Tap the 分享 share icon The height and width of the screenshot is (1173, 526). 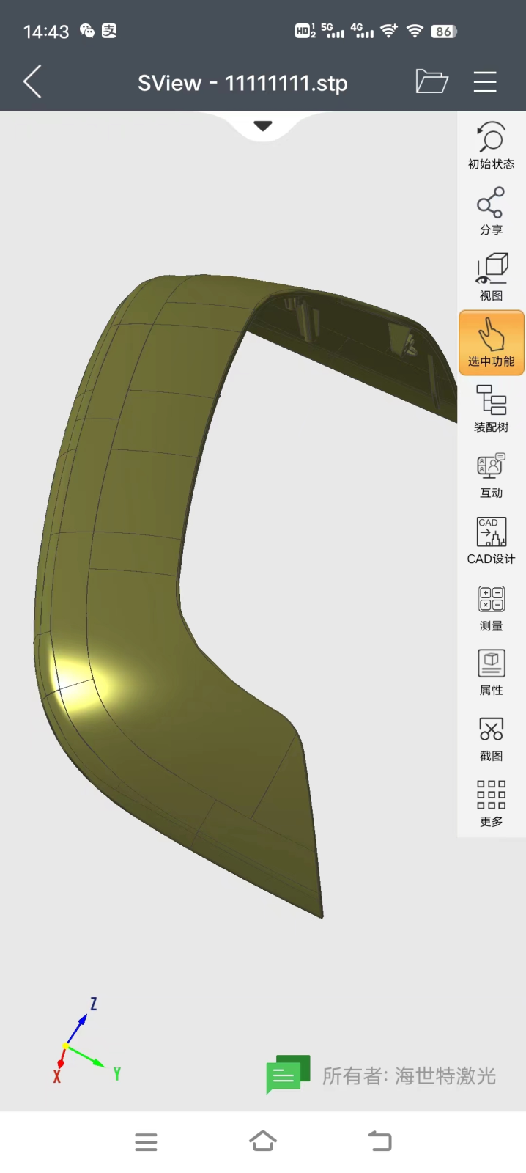coord(491,211)
